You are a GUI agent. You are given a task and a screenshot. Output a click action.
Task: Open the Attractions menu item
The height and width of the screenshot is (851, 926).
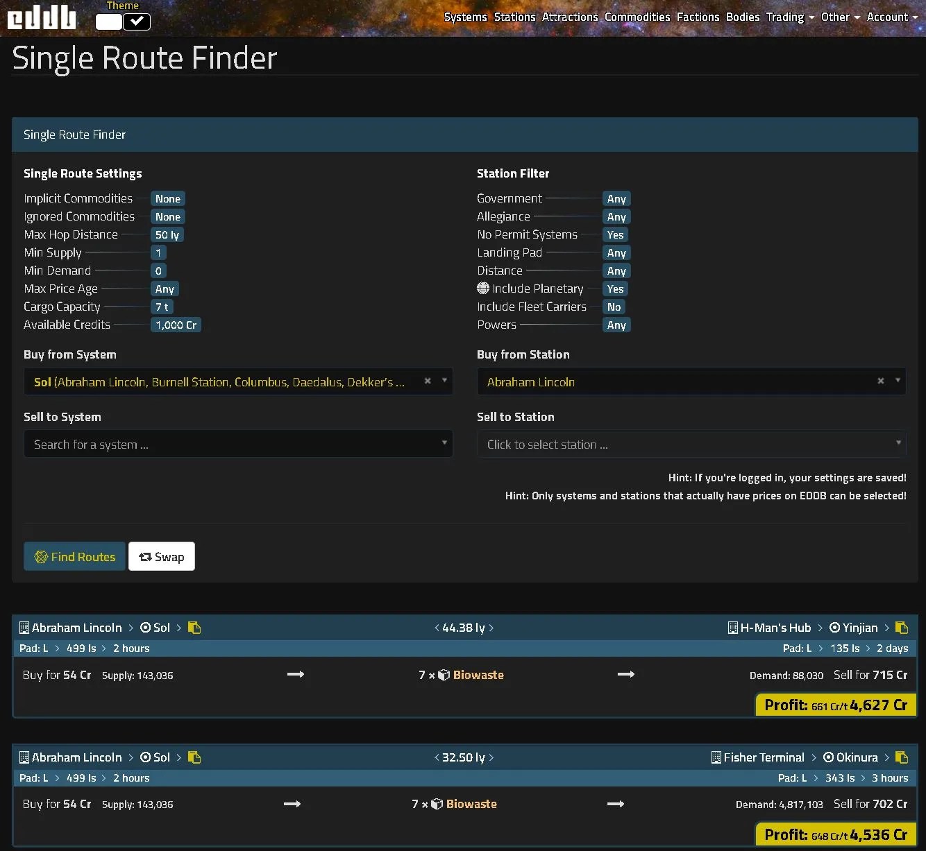tap(570, 17)
